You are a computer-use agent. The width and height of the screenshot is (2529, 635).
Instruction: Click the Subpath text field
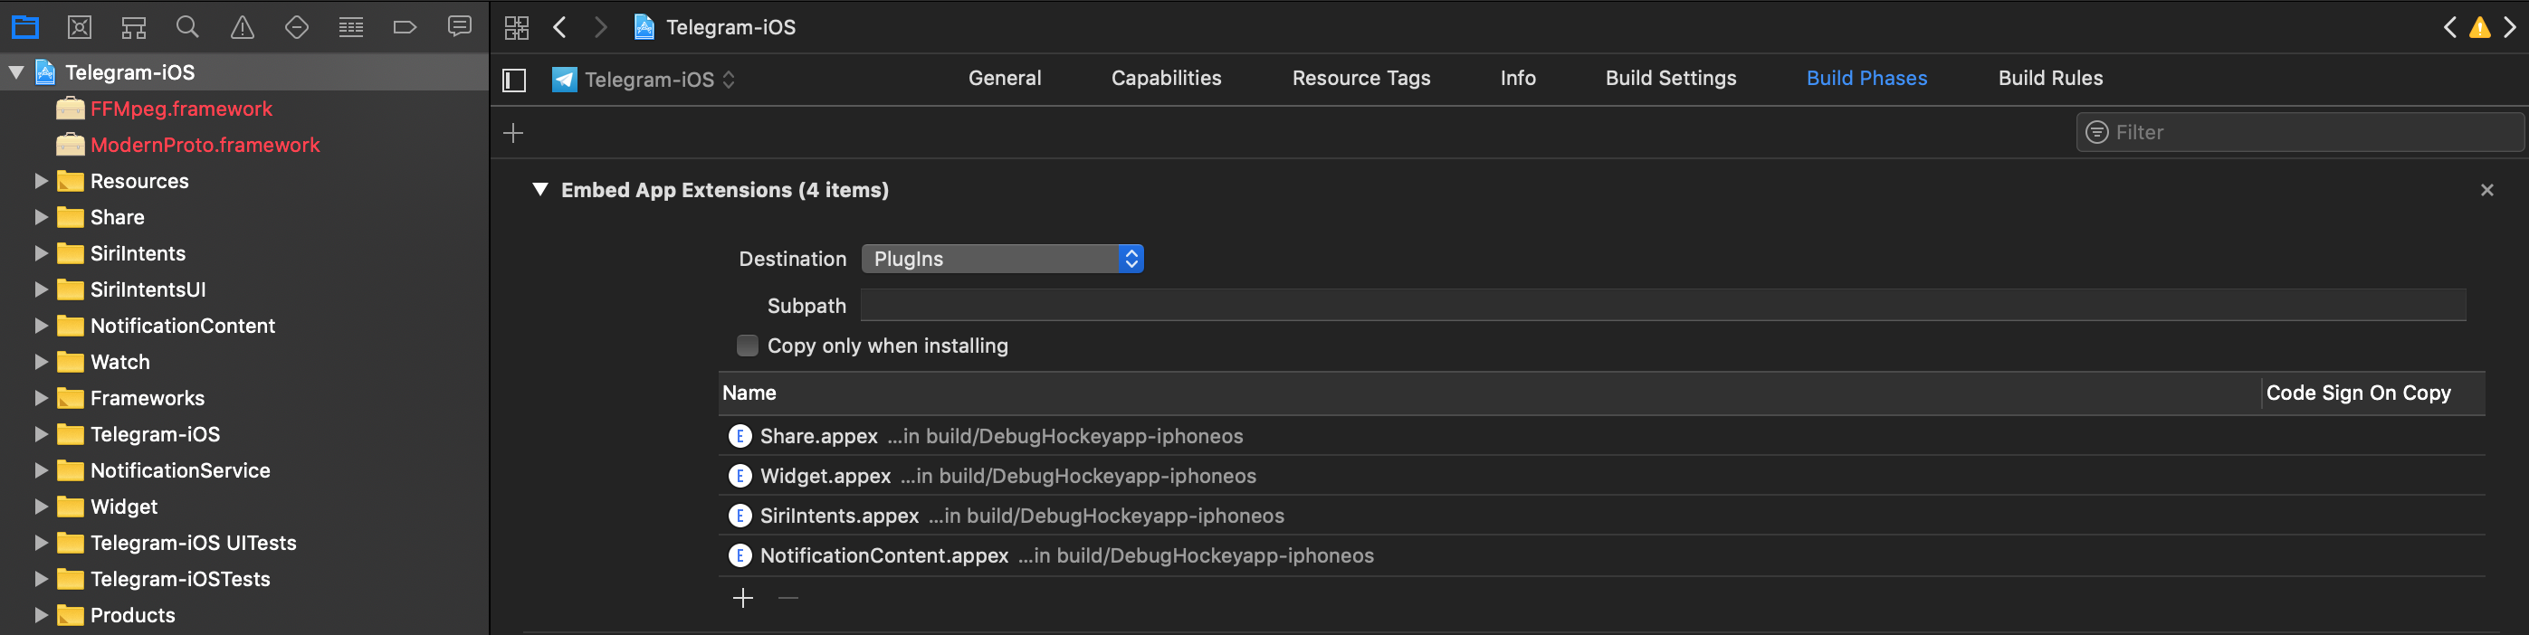(x=1662, y=305)
